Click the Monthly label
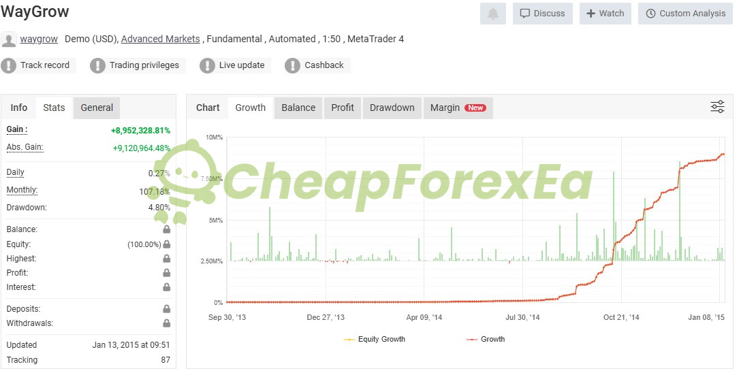This screenshot has height=373, width=739. pos(22,191)
